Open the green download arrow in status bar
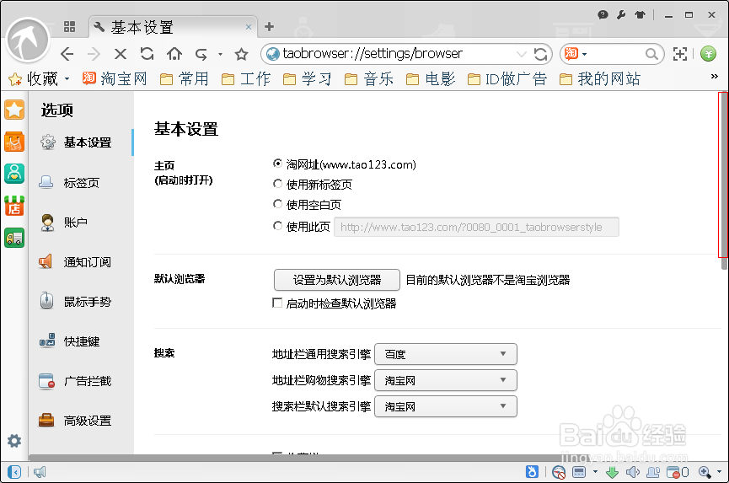The width and height of the screenshot is (729, 483). click(613, 472)
